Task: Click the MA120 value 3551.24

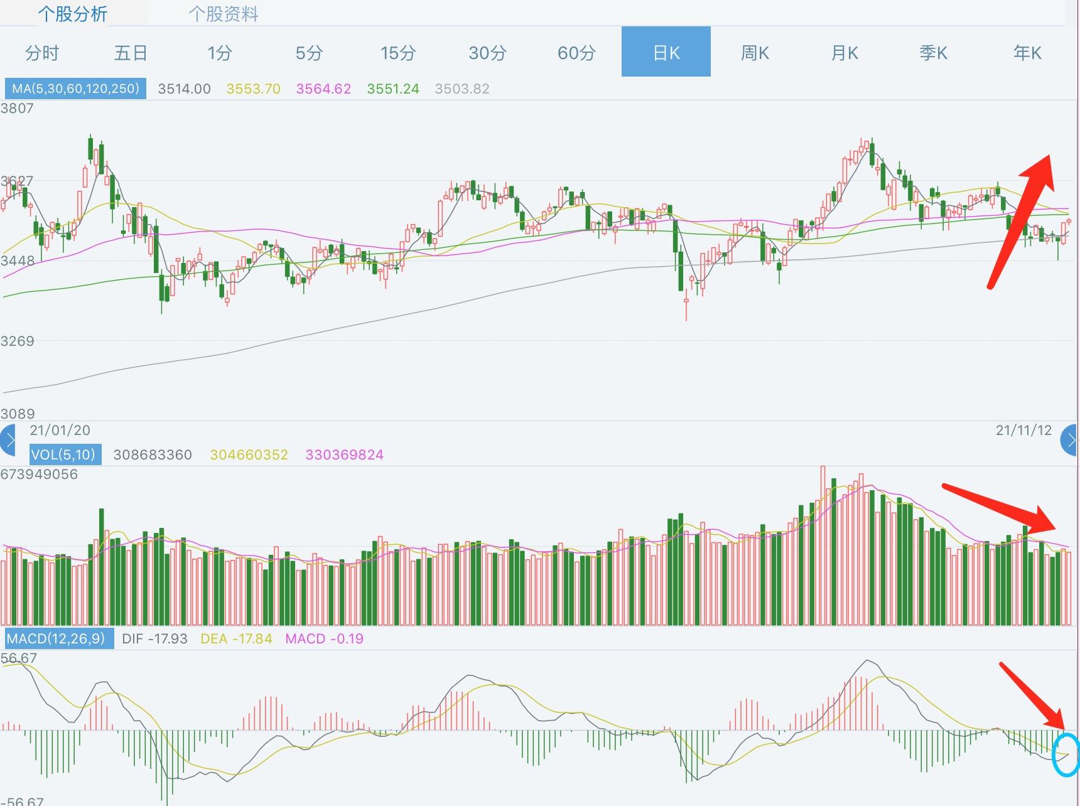Action: click(393, 89)
